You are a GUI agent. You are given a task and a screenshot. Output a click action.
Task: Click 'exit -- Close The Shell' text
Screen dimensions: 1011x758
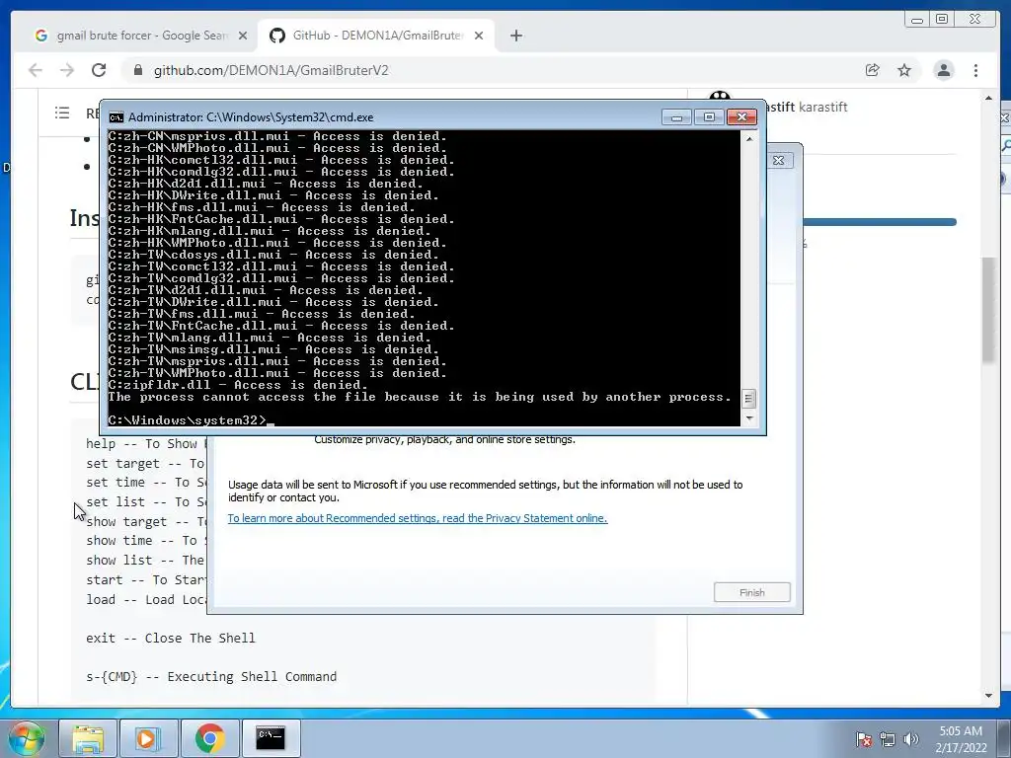point(171,639)
